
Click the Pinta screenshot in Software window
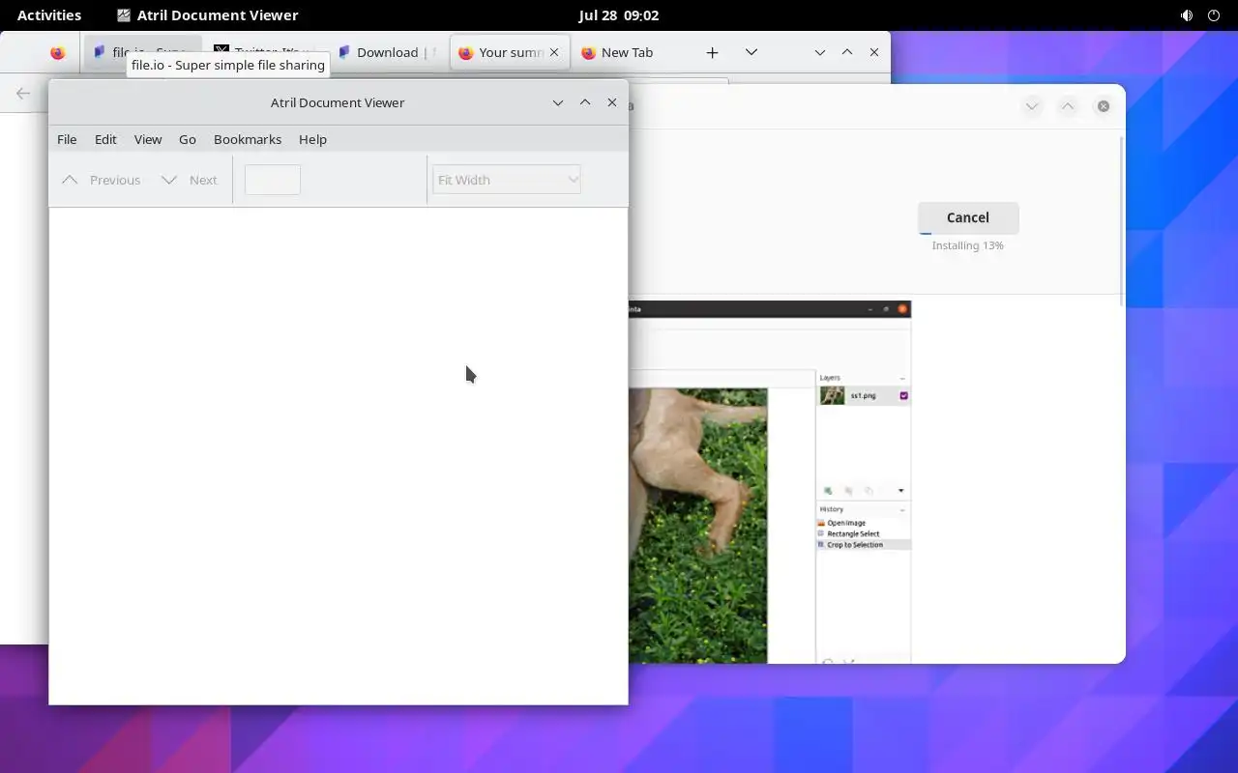pyautogui.click(x=770, y=482)
